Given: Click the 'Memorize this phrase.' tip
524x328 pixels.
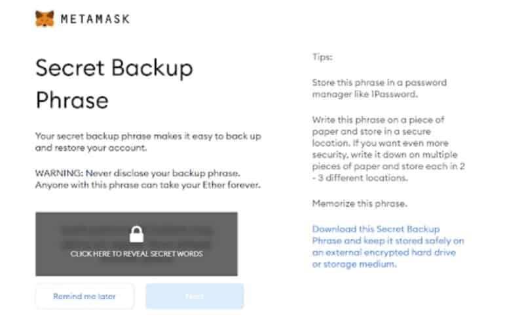Looking at the screenshot, I should pyautogui.click(x=360, y=203).
